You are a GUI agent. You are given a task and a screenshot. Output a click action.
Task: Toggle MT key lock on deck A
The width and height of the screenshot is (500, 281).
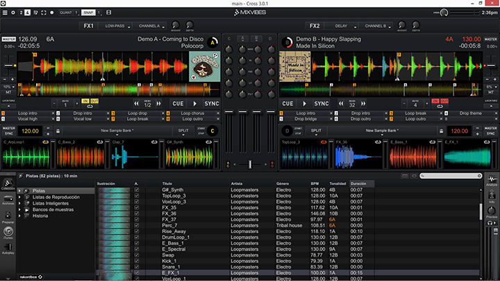click(x=8, y=92)
